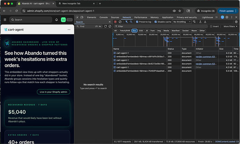Select the Fetch/XHR type filter

[125, 31]
